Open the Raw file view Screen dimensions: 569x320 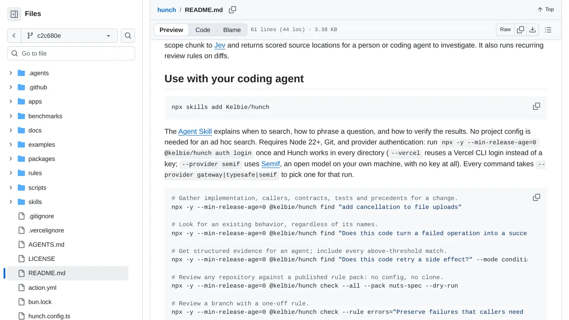pyautogui.click(x=505, y=30)
